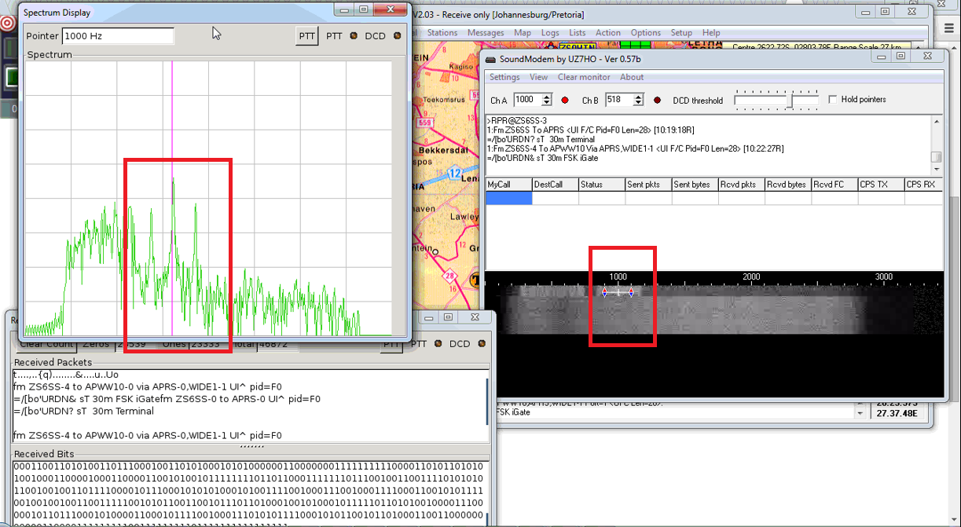This screenshot has width=961, height=527.
Task: Click the Ch B LED indicator in SoundModem
Action: point(657,99)
